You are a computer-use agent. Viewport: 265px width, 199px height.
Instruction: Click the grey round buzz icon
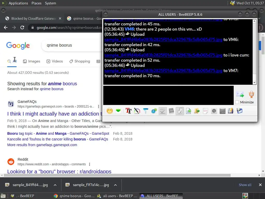[214, 111]
